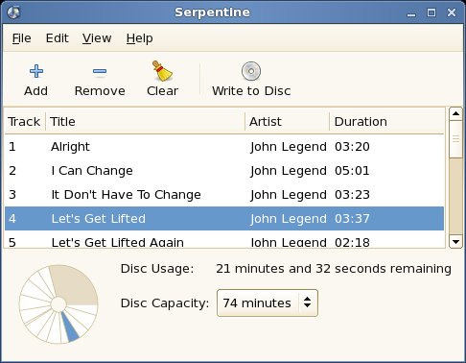
Task: Select track 1 Alright
Action: tap(224, 147)
